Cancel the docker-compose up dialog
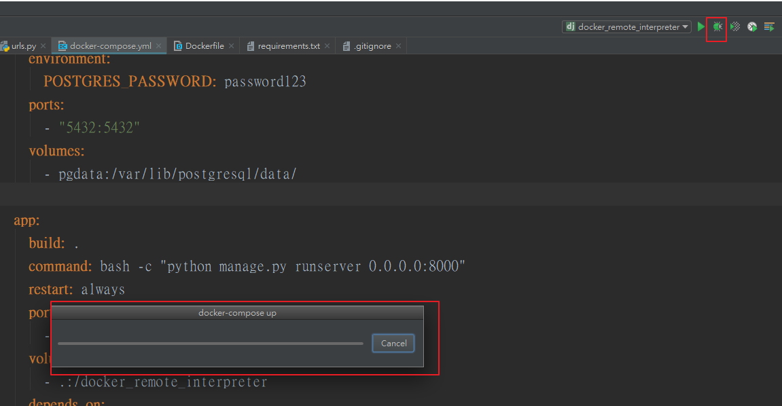The width and height of the screenshot is (782, 406). point(393,344)
